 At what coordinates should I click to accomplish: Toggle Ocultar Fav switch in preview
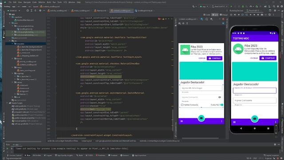click(221, 105)
